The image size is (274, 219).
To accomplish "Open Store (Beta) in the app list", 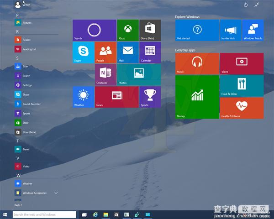I will (x=25, y=132).
